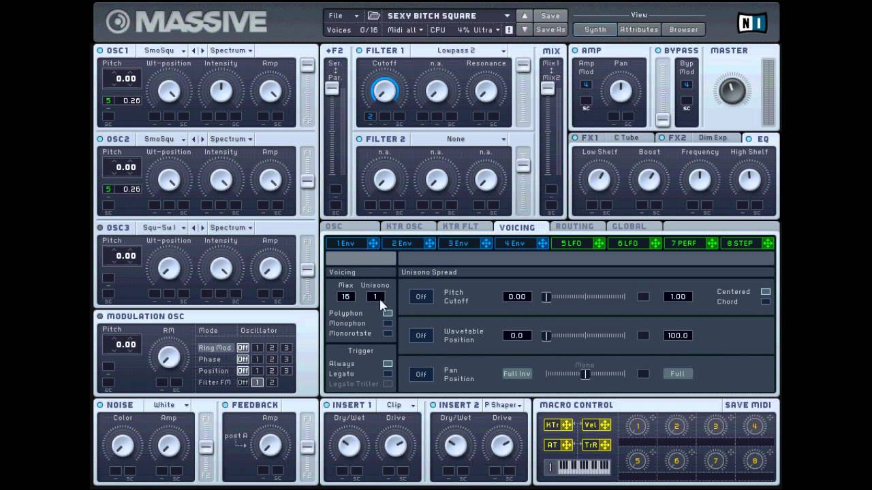Load the next preset with the down arrow
The width and height of the screenshot is (872, 490).
point(524,30)
